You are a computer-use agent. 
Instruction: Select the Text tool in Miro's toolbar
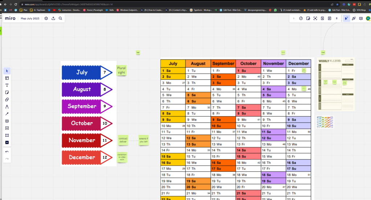(x=7, y=85)
